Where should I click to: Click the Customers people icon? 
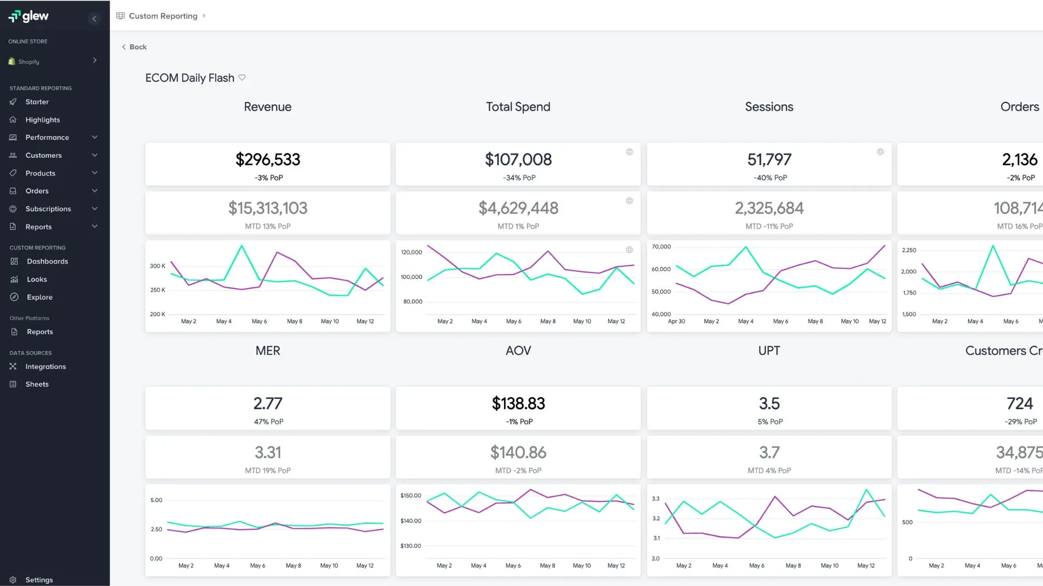click(x=13, y=156)
